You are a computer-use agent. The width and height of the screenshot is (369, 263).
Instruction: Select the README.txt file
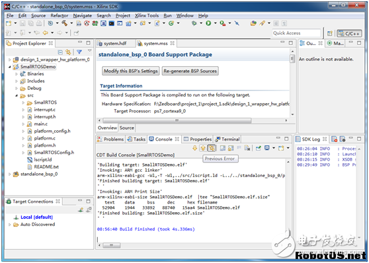pyautogui.click(x=46, y=167)
